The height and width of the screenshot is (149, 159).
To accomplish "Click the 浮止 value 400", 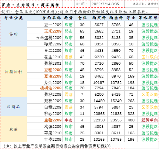I will point(131,120).
